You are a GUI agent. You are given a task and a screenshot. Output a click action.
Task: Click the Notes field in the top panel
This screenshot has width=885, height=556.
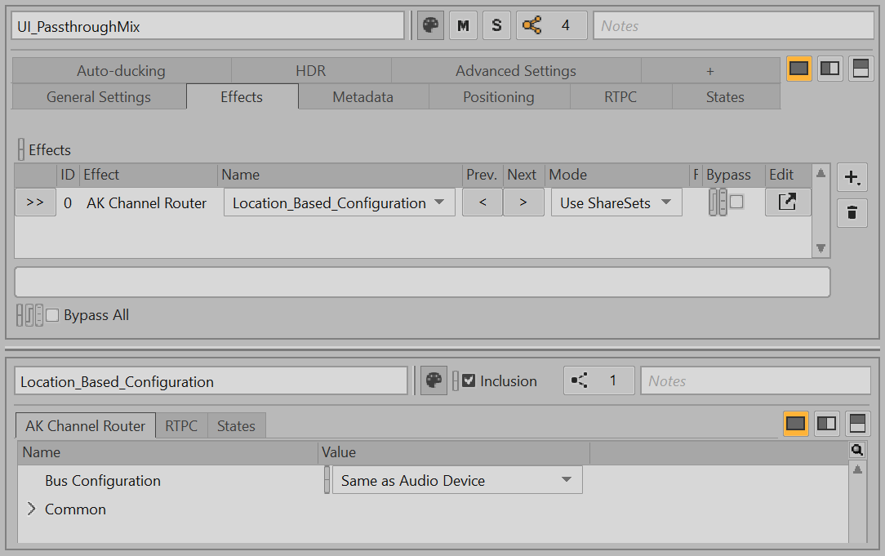coord(732,26)
